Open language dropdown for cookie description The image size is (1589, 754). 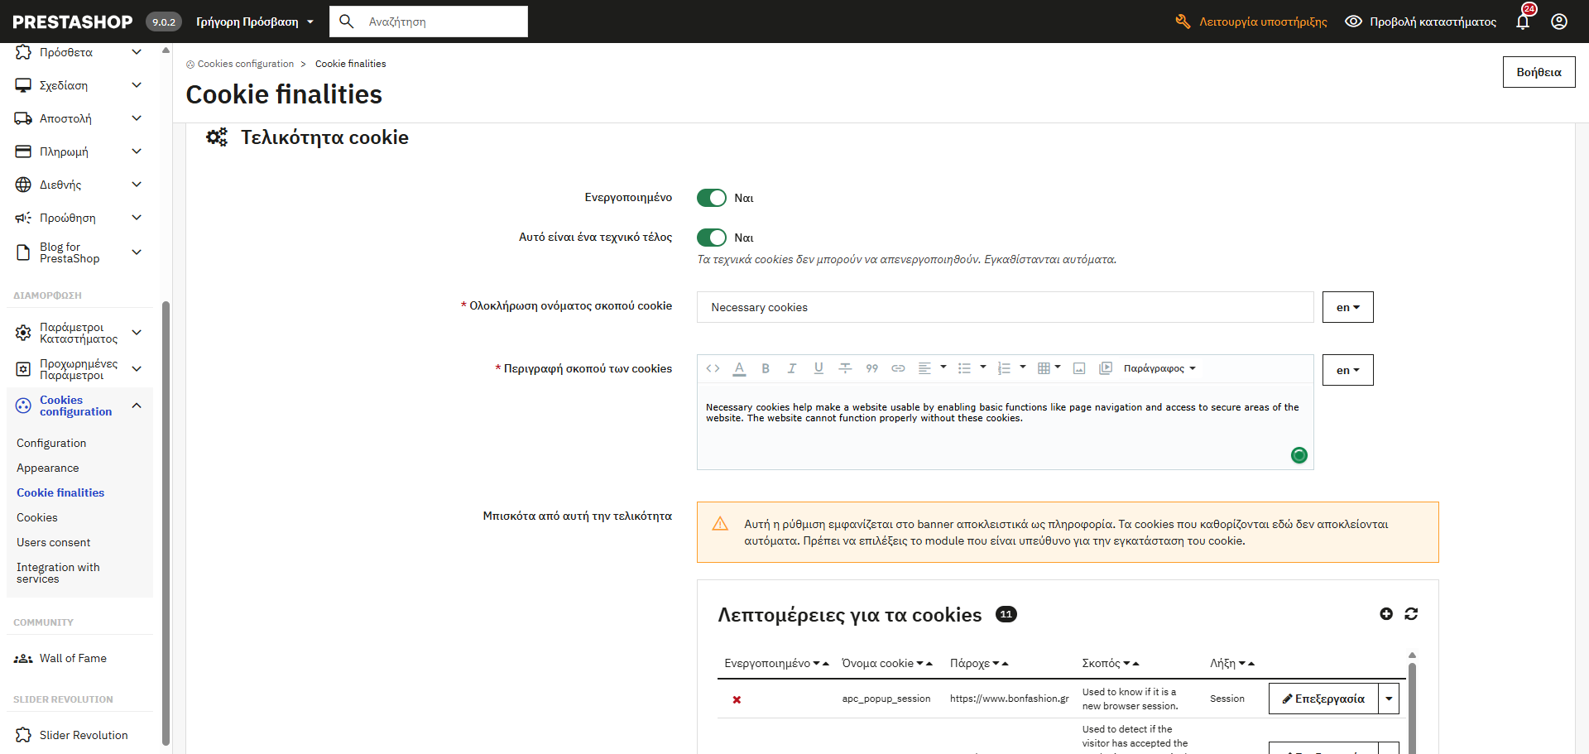(1347, 370)
